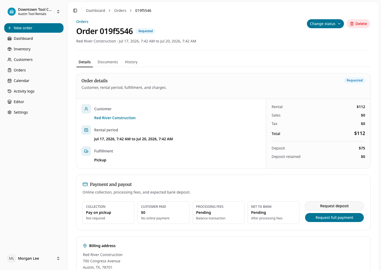
Task: Click the credit card icon by Payment
Action: pyautogui.click(x=85, y=184)
